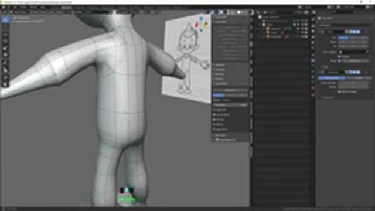Select the Measure tool in viewport toolbar

click(x=5, y=70)
